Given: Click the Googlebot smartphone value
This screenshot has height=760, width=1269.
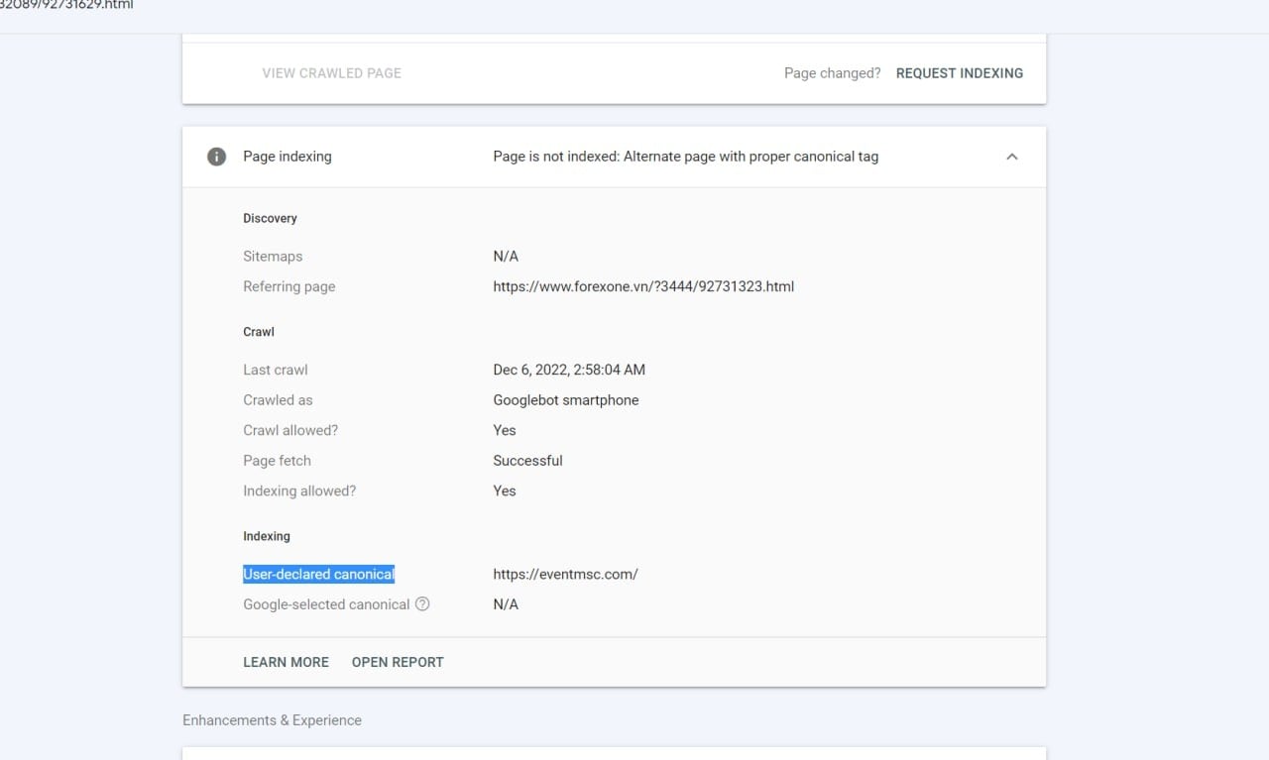Looking at the screenshot, I should tap(565, 400).
